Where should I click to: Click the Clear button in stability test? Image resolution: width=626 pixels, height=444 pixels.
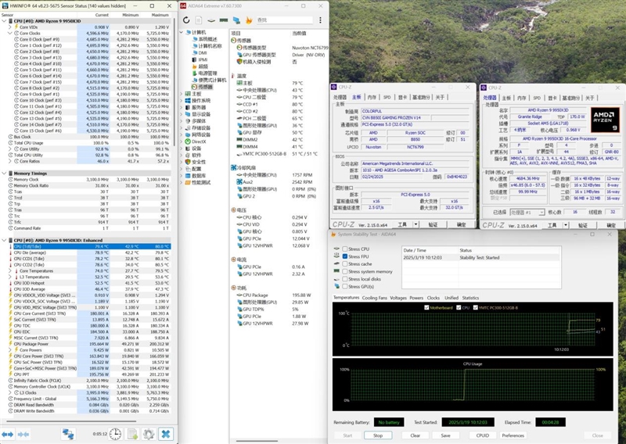coord(416,435)
